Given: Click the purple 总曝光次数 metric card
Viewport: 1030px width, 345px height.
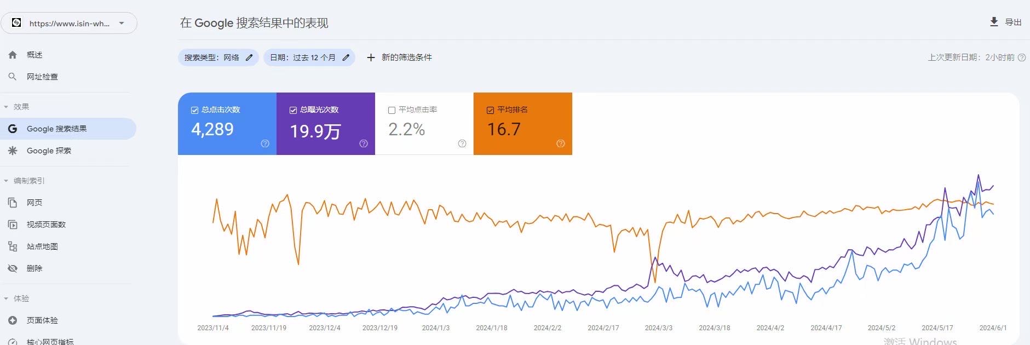Looking at the screenshot, I should point(325,124).
